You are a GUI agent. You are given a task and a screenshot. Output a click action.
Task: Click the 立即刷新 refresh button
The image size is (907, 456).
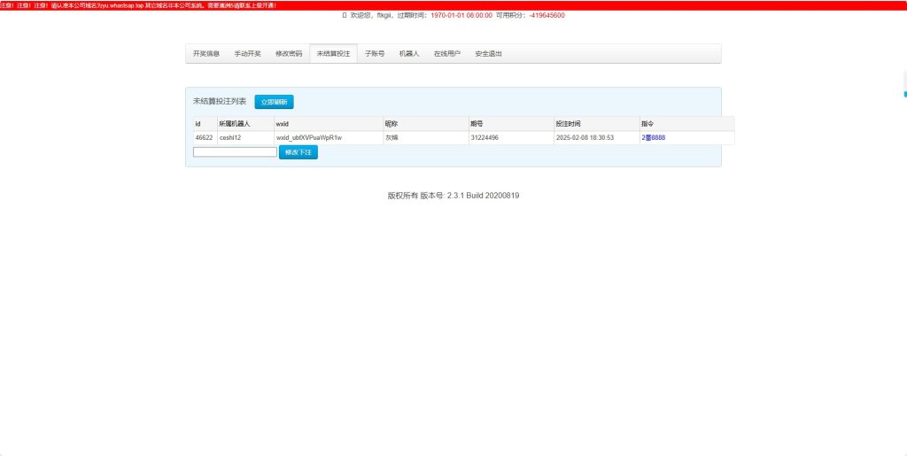coord(275,102)
